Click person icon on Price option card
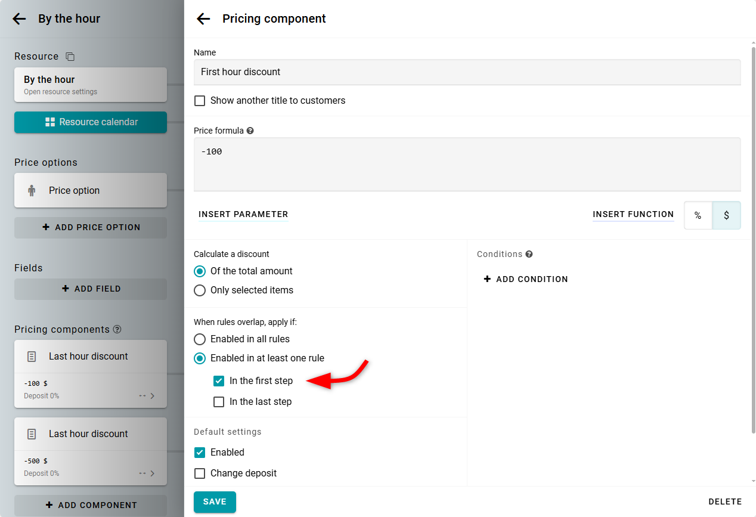Screen dimensions: 756x517 [x=32, y=191]
